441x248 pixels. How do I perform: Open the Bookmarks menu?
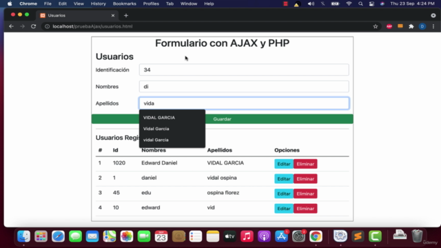pos(124,3)
